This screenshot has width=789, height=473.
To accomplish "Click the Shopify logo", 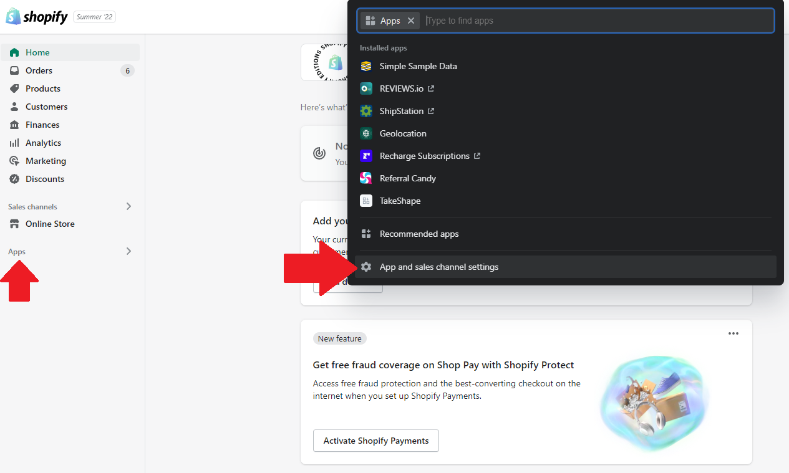I will 37,17.
